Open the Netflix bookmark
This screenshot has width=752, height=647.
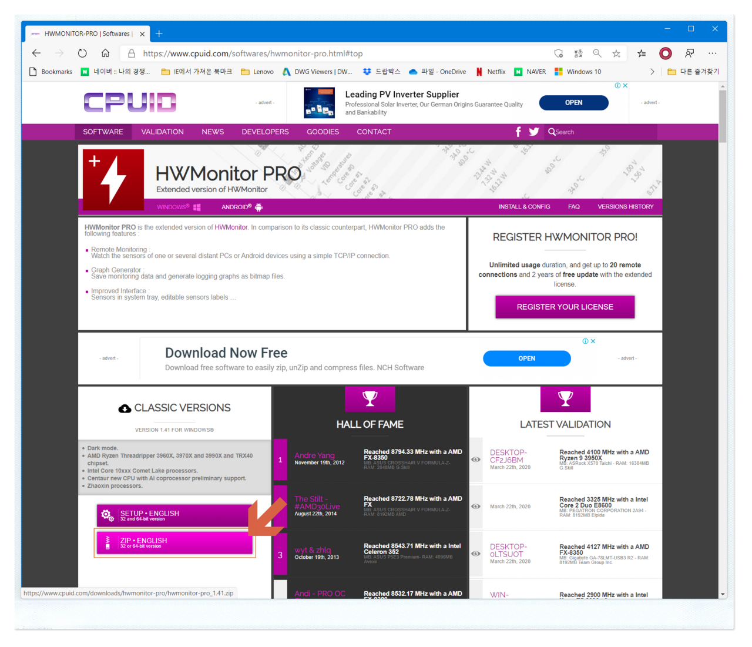[x=491, y=72]
